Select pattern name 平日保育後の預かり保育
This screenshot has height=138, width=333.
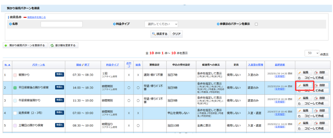[x=34, y=87]
